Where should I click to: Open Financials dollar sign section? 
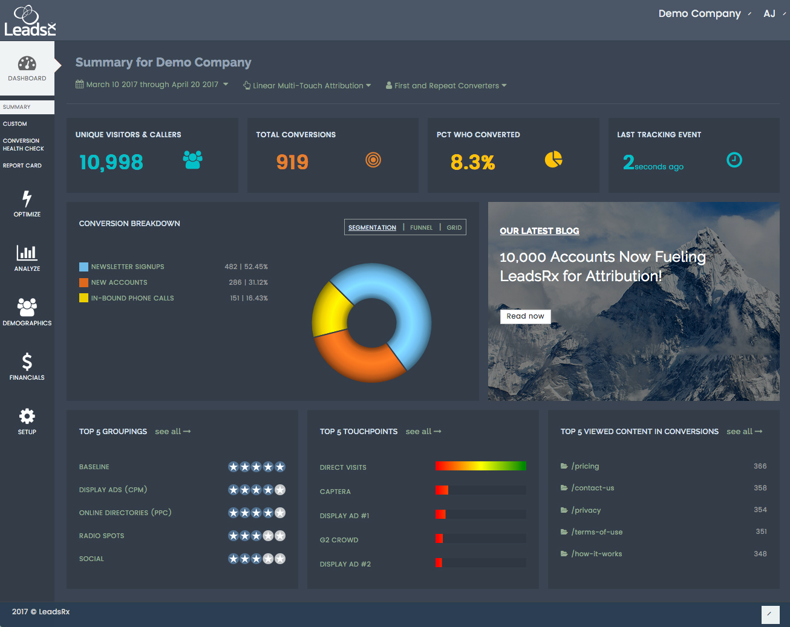click(27, 362)
